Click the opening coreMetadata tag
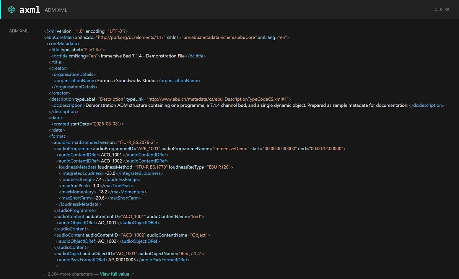 tap(63, 44)
